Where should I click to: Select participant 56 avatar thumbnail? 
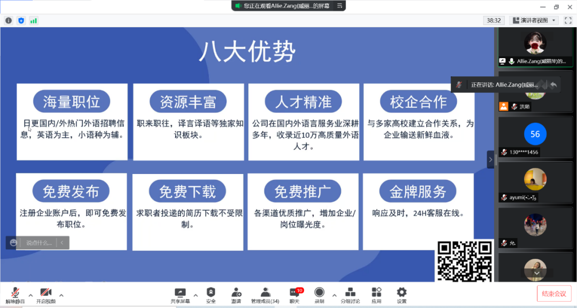click(535, 135)
